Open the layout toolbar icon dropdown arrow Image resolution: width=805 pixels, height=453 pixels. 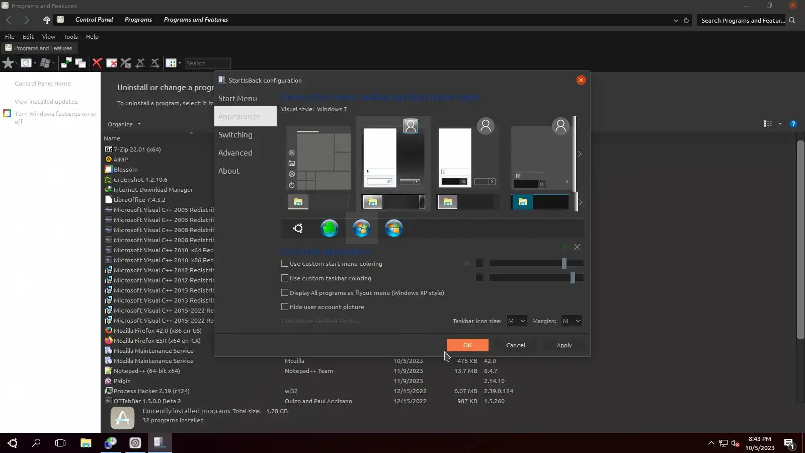pyautogui.click(x=180, y=63)
